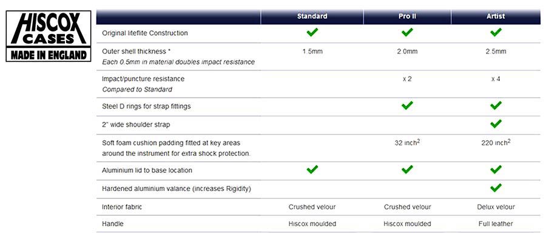Click Standard checkmark for Aluminium lid location
The width and height of the screenshot is (546, 242).
coord(312,170)
